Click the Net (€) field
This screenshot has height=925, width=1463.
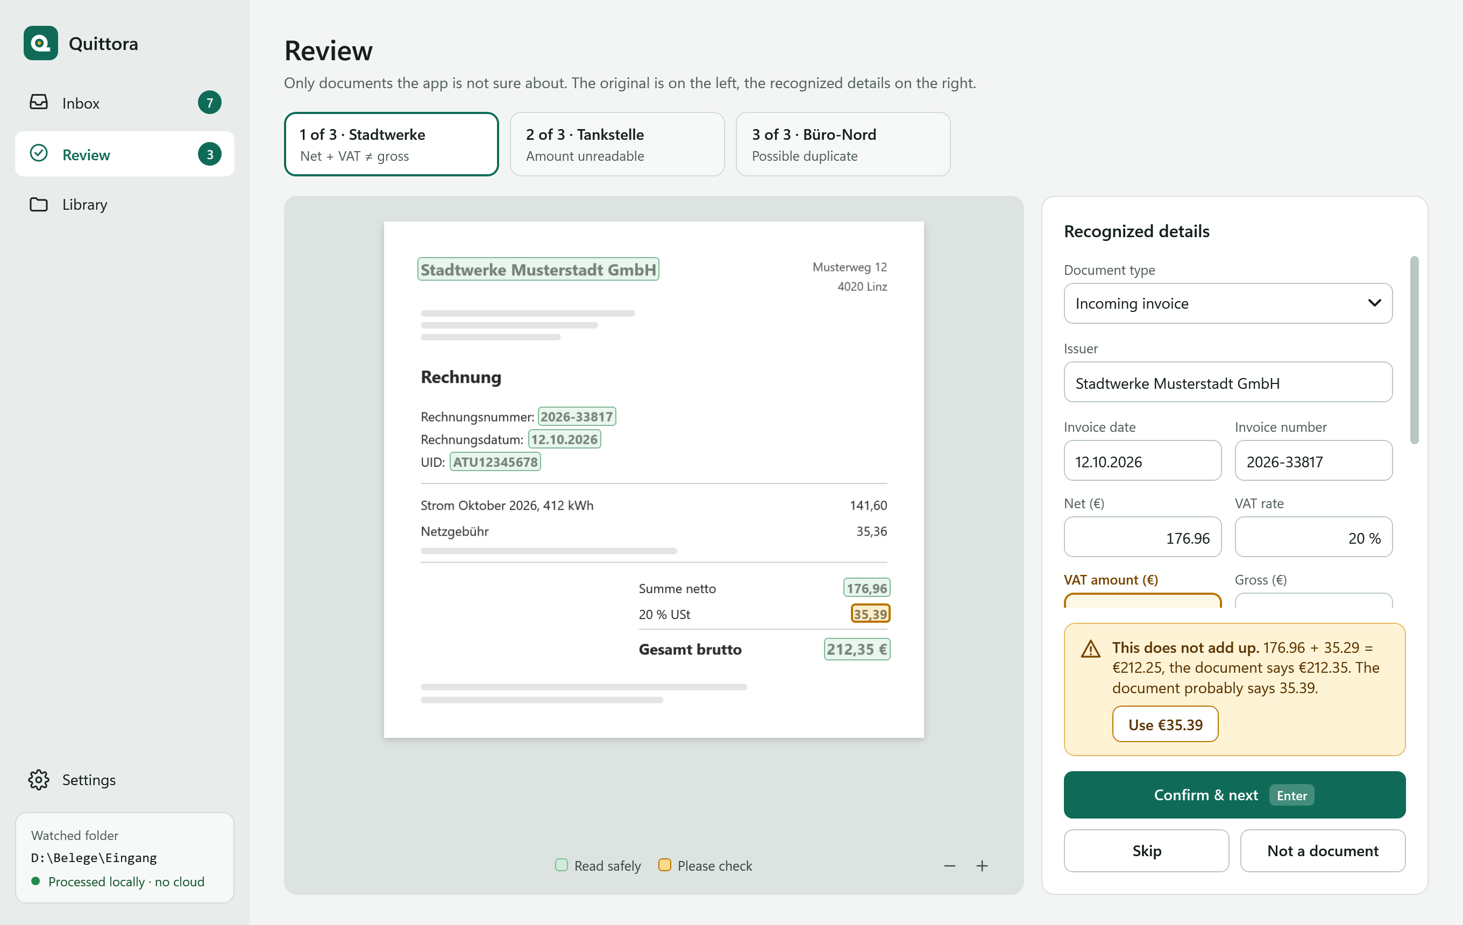point(1142,537)
